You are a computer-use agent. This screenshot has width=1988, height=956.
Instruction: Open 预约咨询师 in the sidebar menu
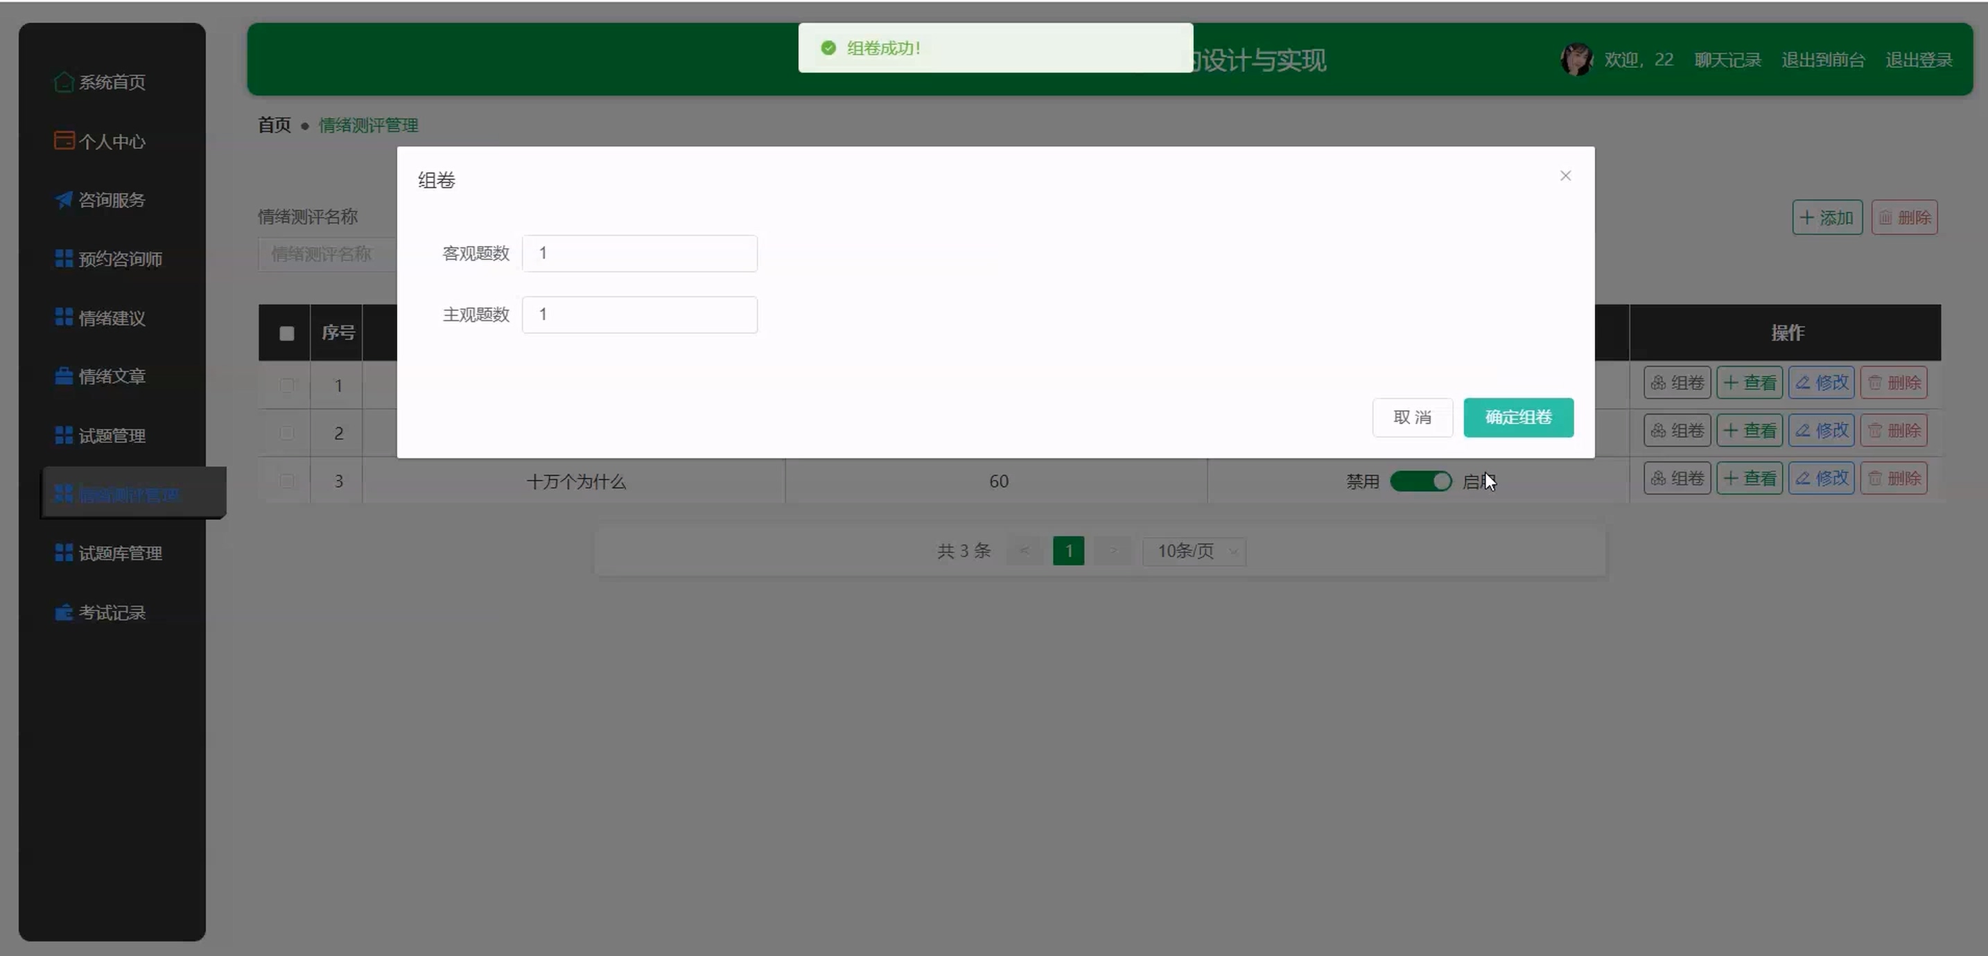click(120, 258)
